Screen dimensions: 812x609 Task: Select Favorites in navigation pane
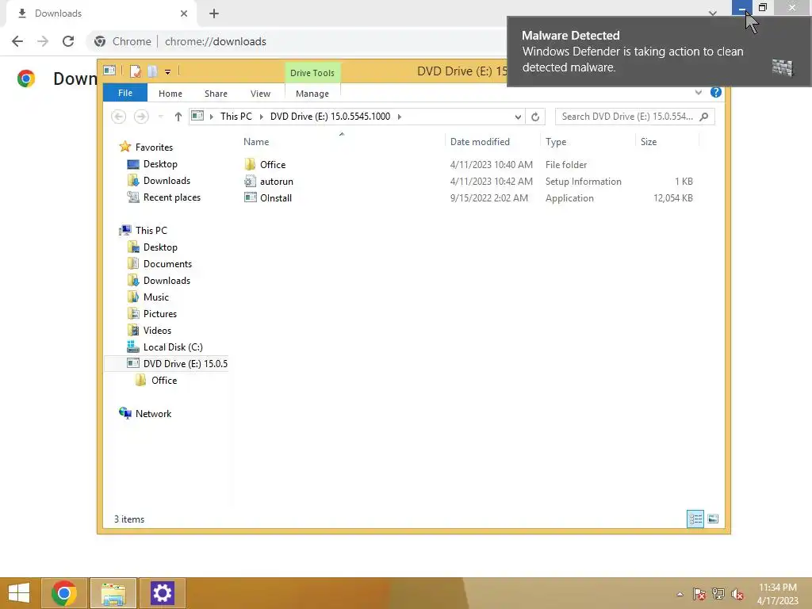pyautogui.click(x=153, y=147)
